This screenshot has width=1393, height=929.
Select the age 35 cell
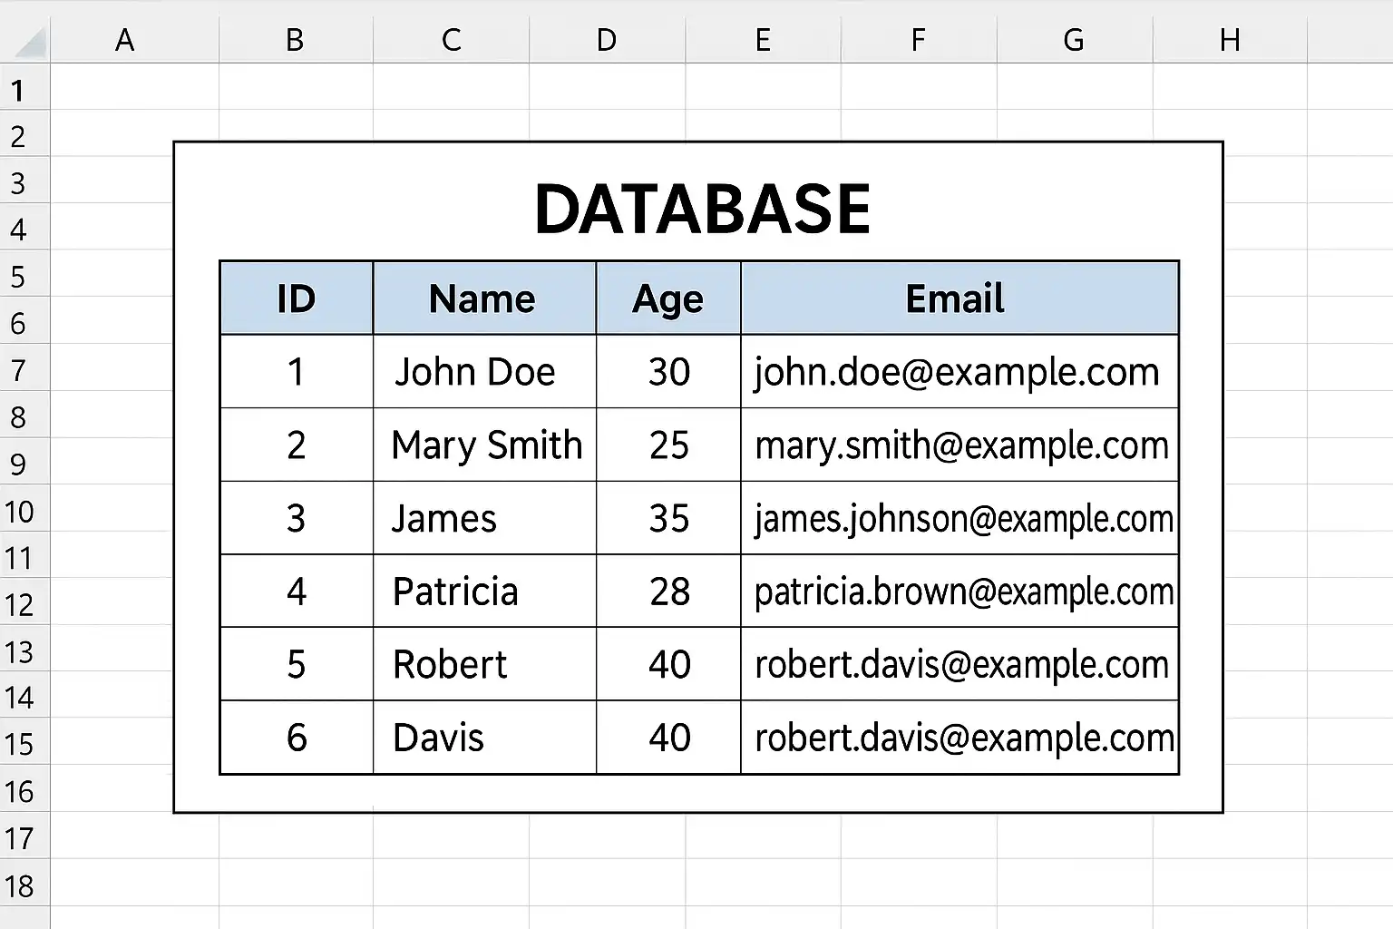point(668,518)
